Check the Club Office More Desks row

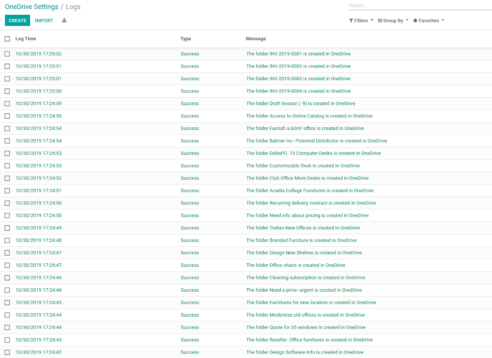[x=7, y=178]
